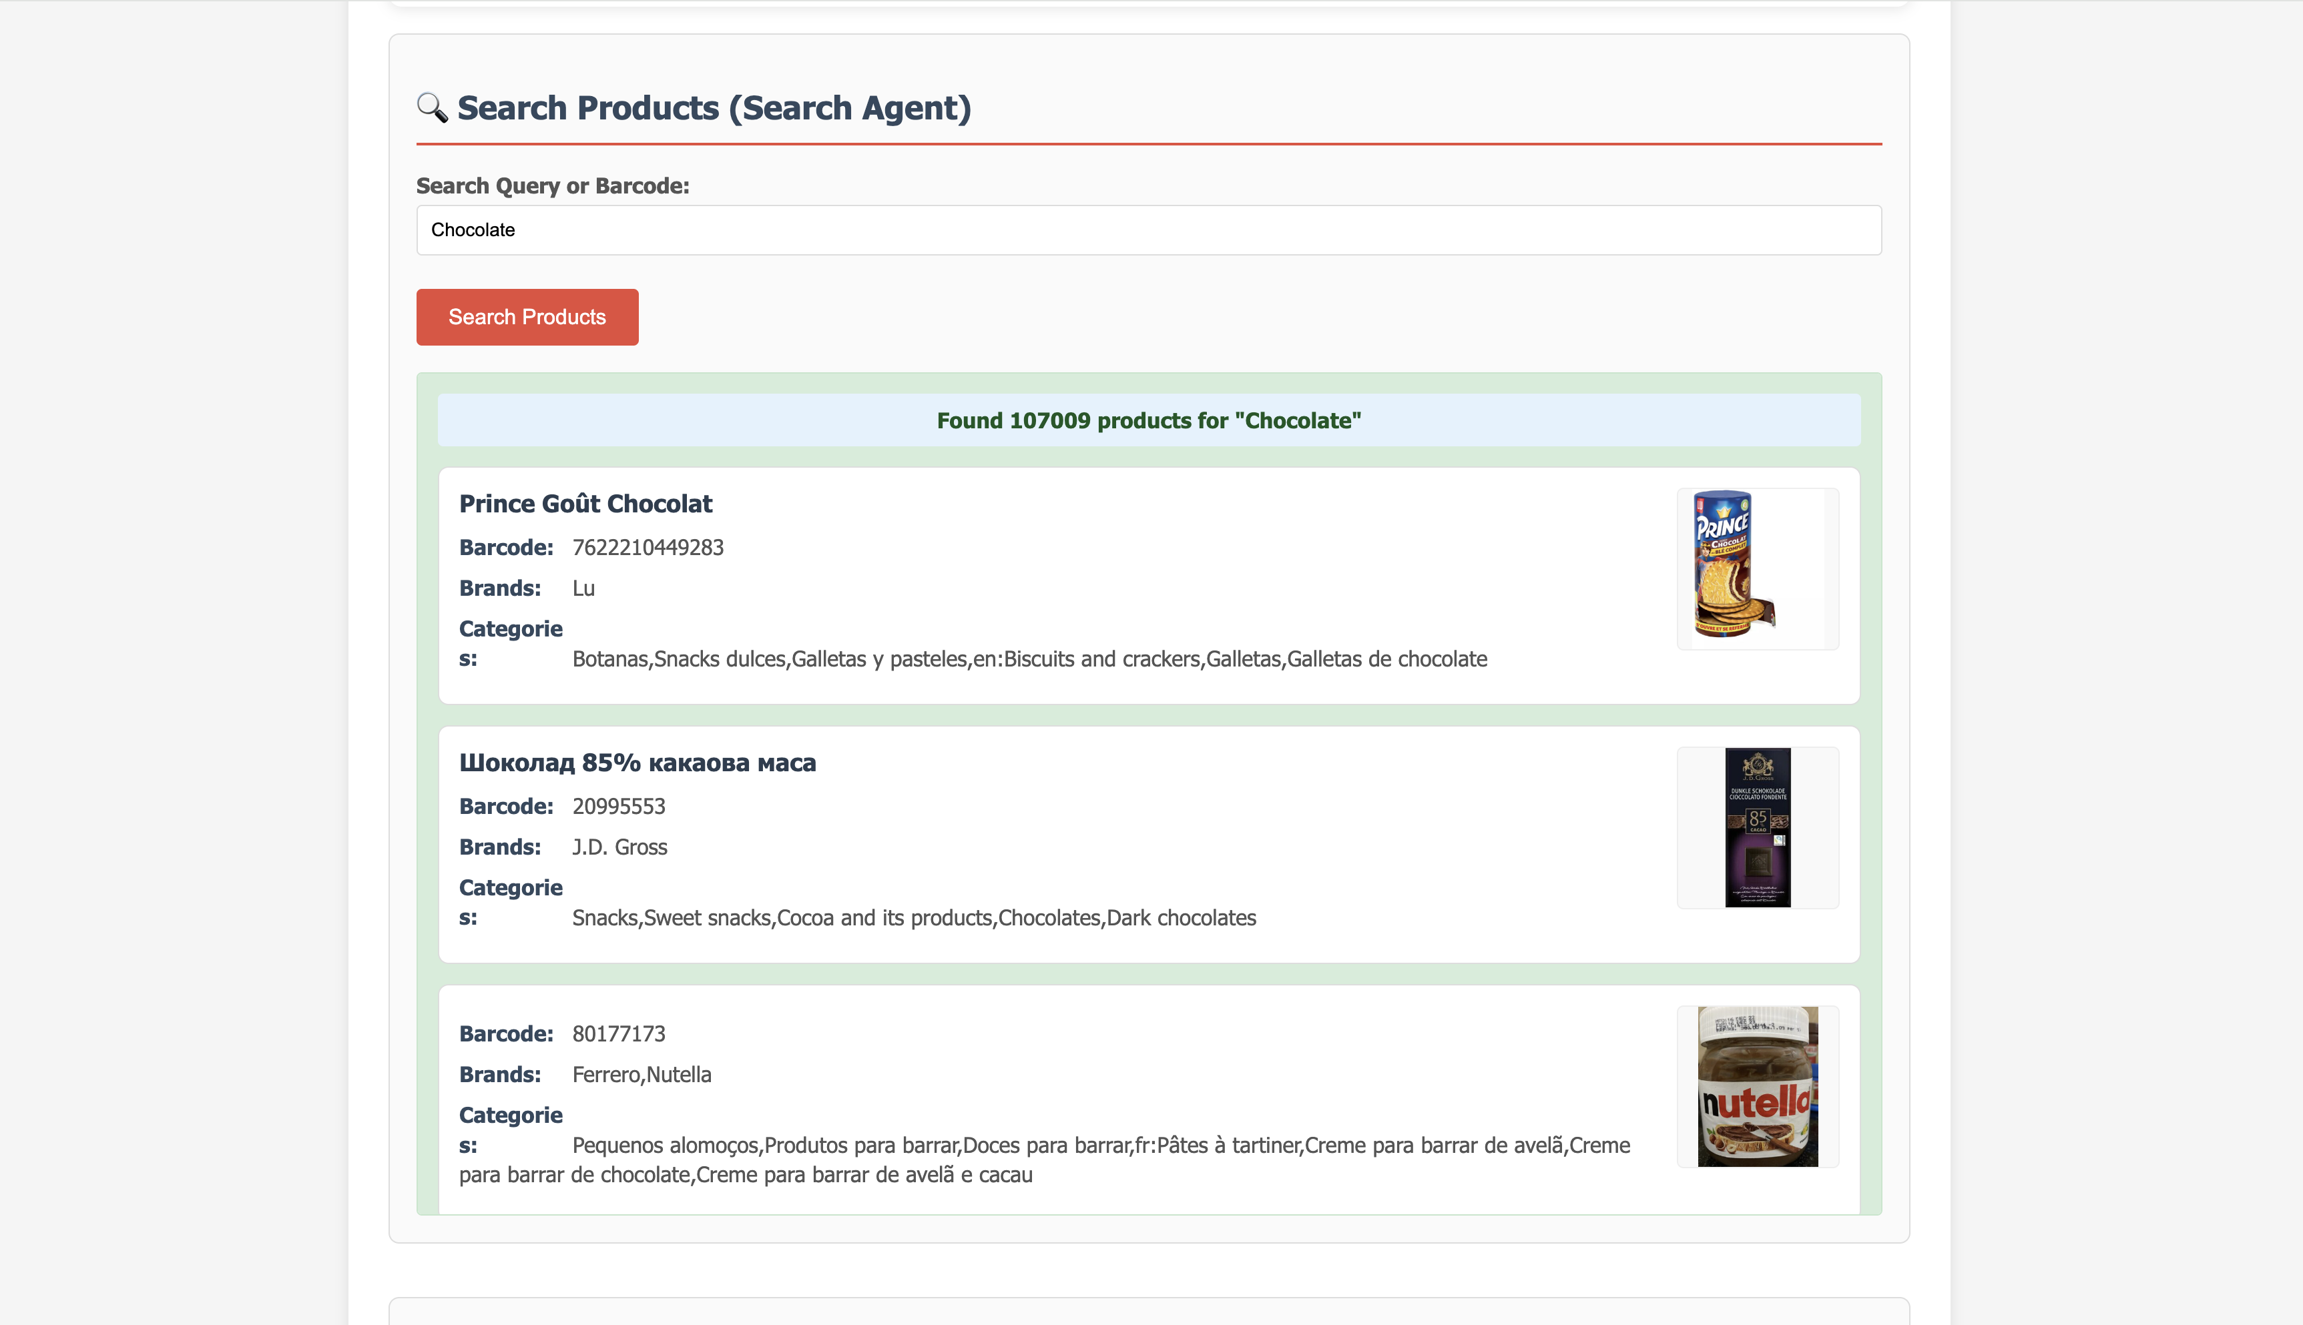
Task: Click the Found 107009 products result banner
Action: [x=1149, y=420]
